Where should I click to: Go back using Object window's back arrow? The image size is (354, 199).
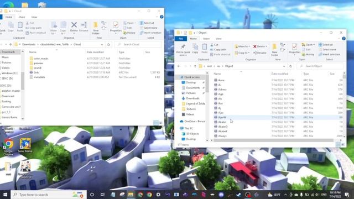(179, 66)
